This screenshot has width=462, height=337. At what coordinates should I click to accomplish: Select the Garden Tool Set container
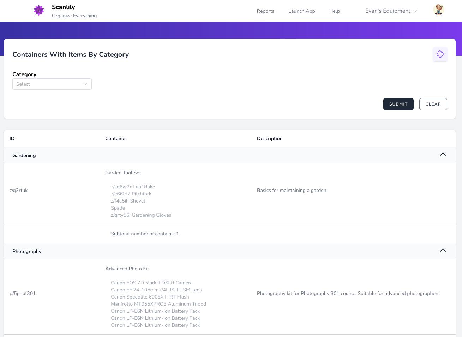[123, 173]
